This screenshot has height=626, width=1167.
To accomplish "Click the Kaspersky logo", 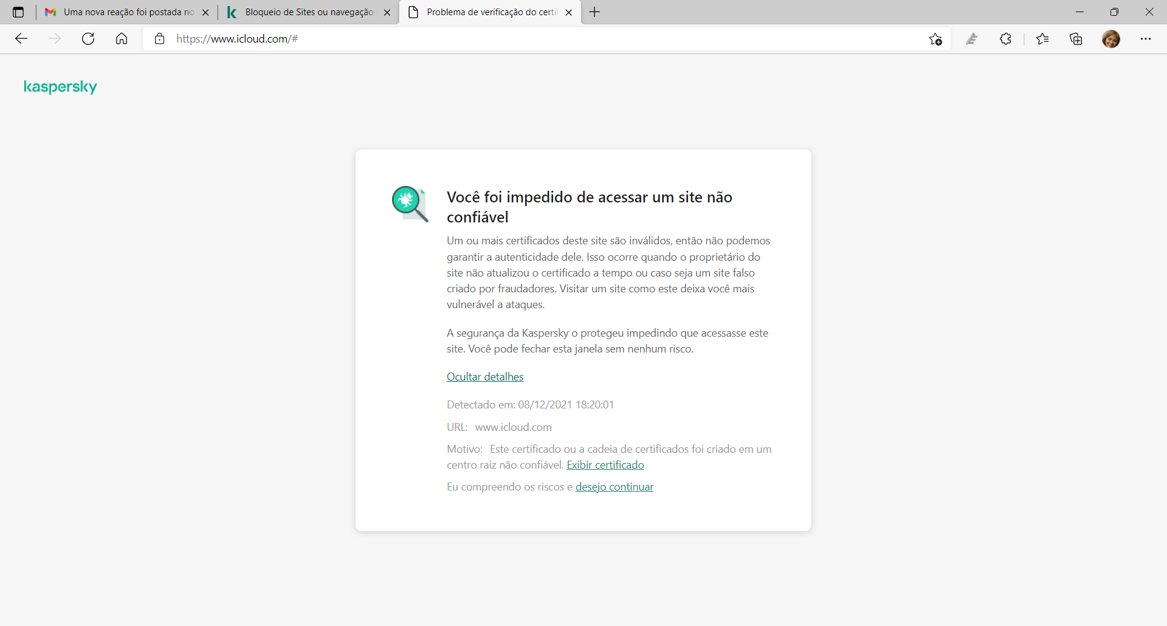I will (x=60, y=87).
